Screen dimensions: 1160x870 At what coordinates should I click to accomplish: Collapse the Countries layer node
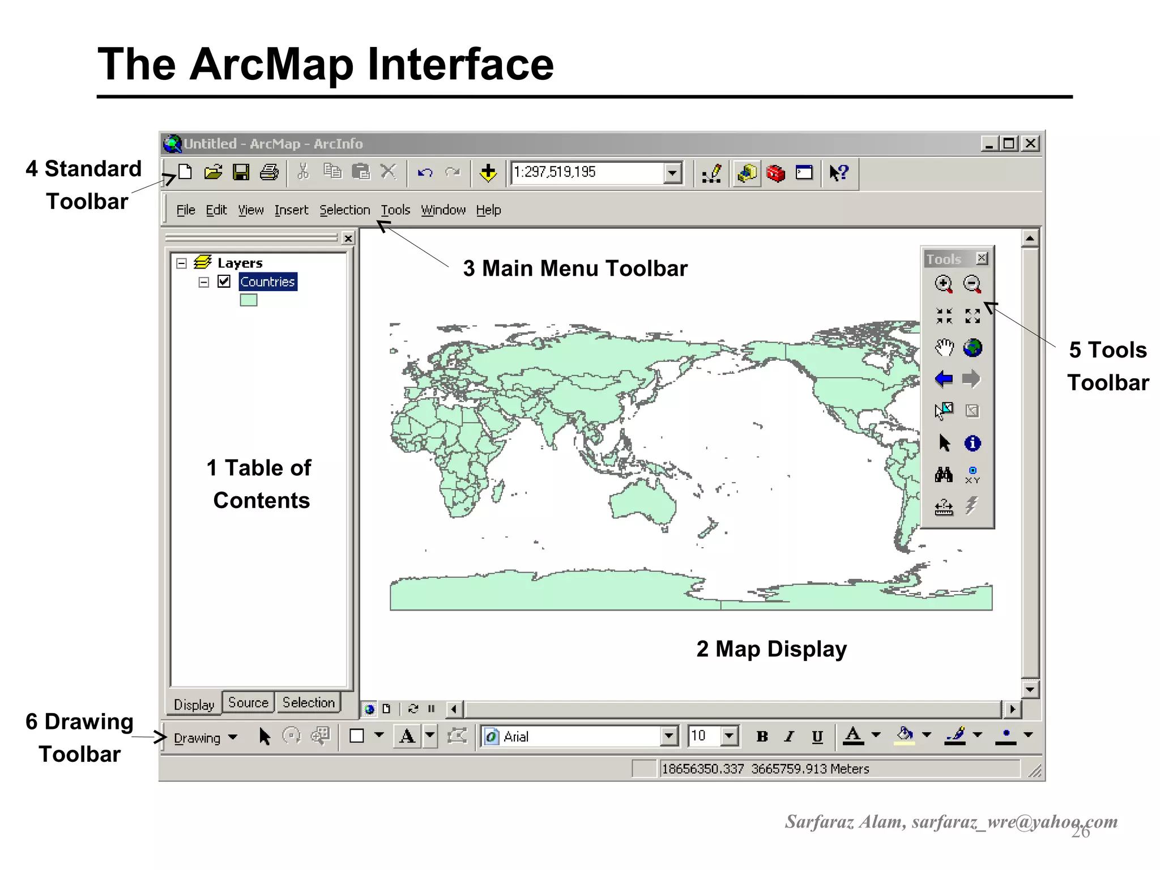[204, 282]
